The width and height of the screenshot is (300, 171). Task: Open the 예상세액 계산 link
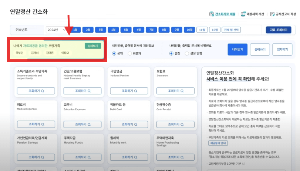click(255, 14)
